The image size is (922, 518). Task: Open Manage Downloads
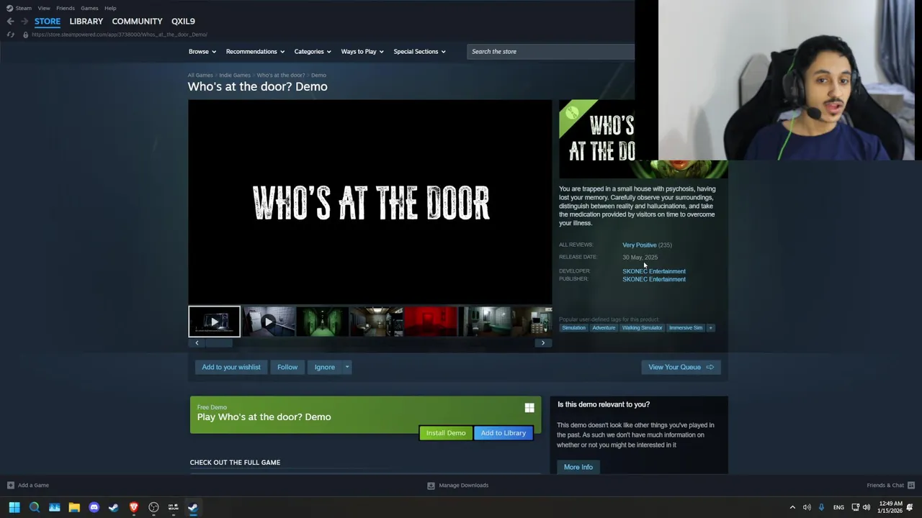tap(457, 485)
